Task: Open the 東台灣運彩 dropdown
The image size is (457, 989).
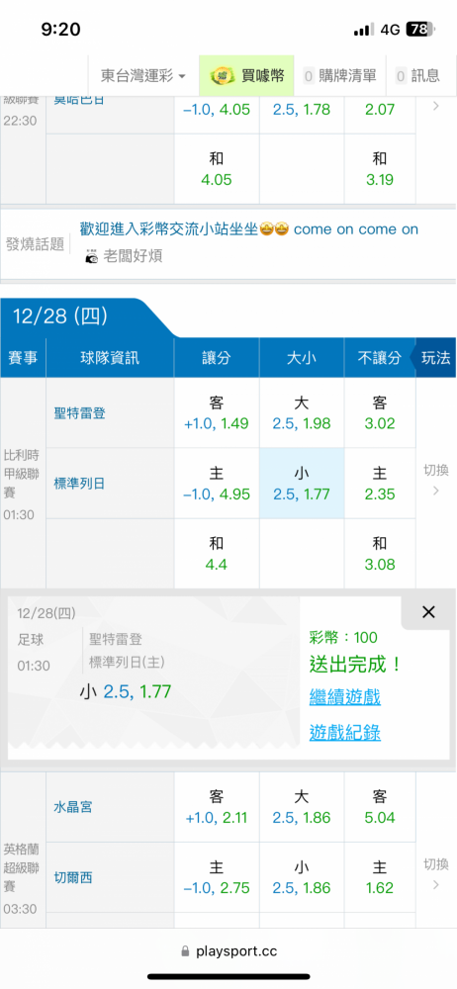Action: click(143, 76)
